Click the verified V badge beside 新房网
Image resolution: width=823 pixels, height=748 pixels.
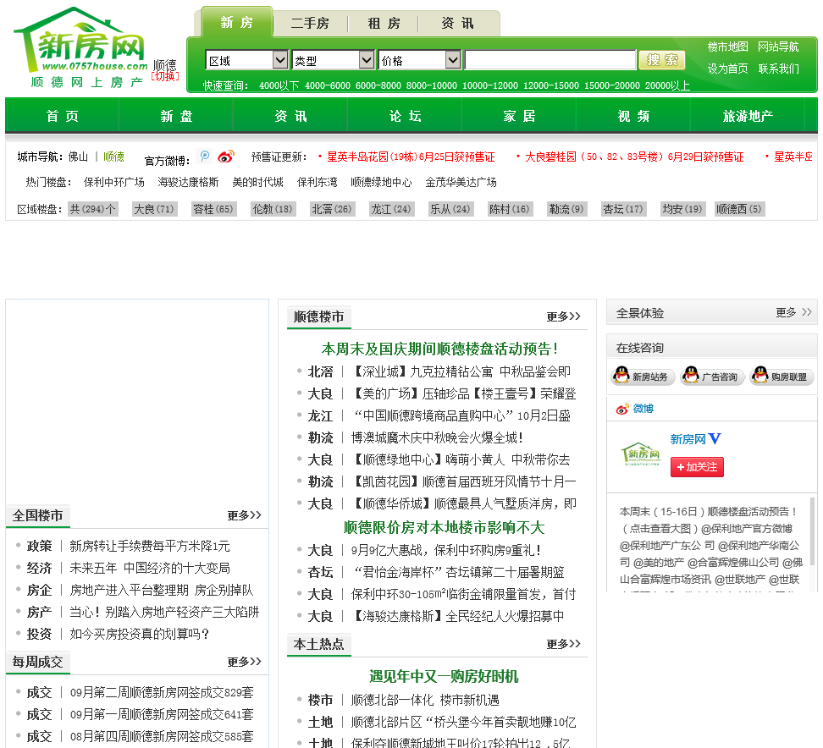coord(715,438)
